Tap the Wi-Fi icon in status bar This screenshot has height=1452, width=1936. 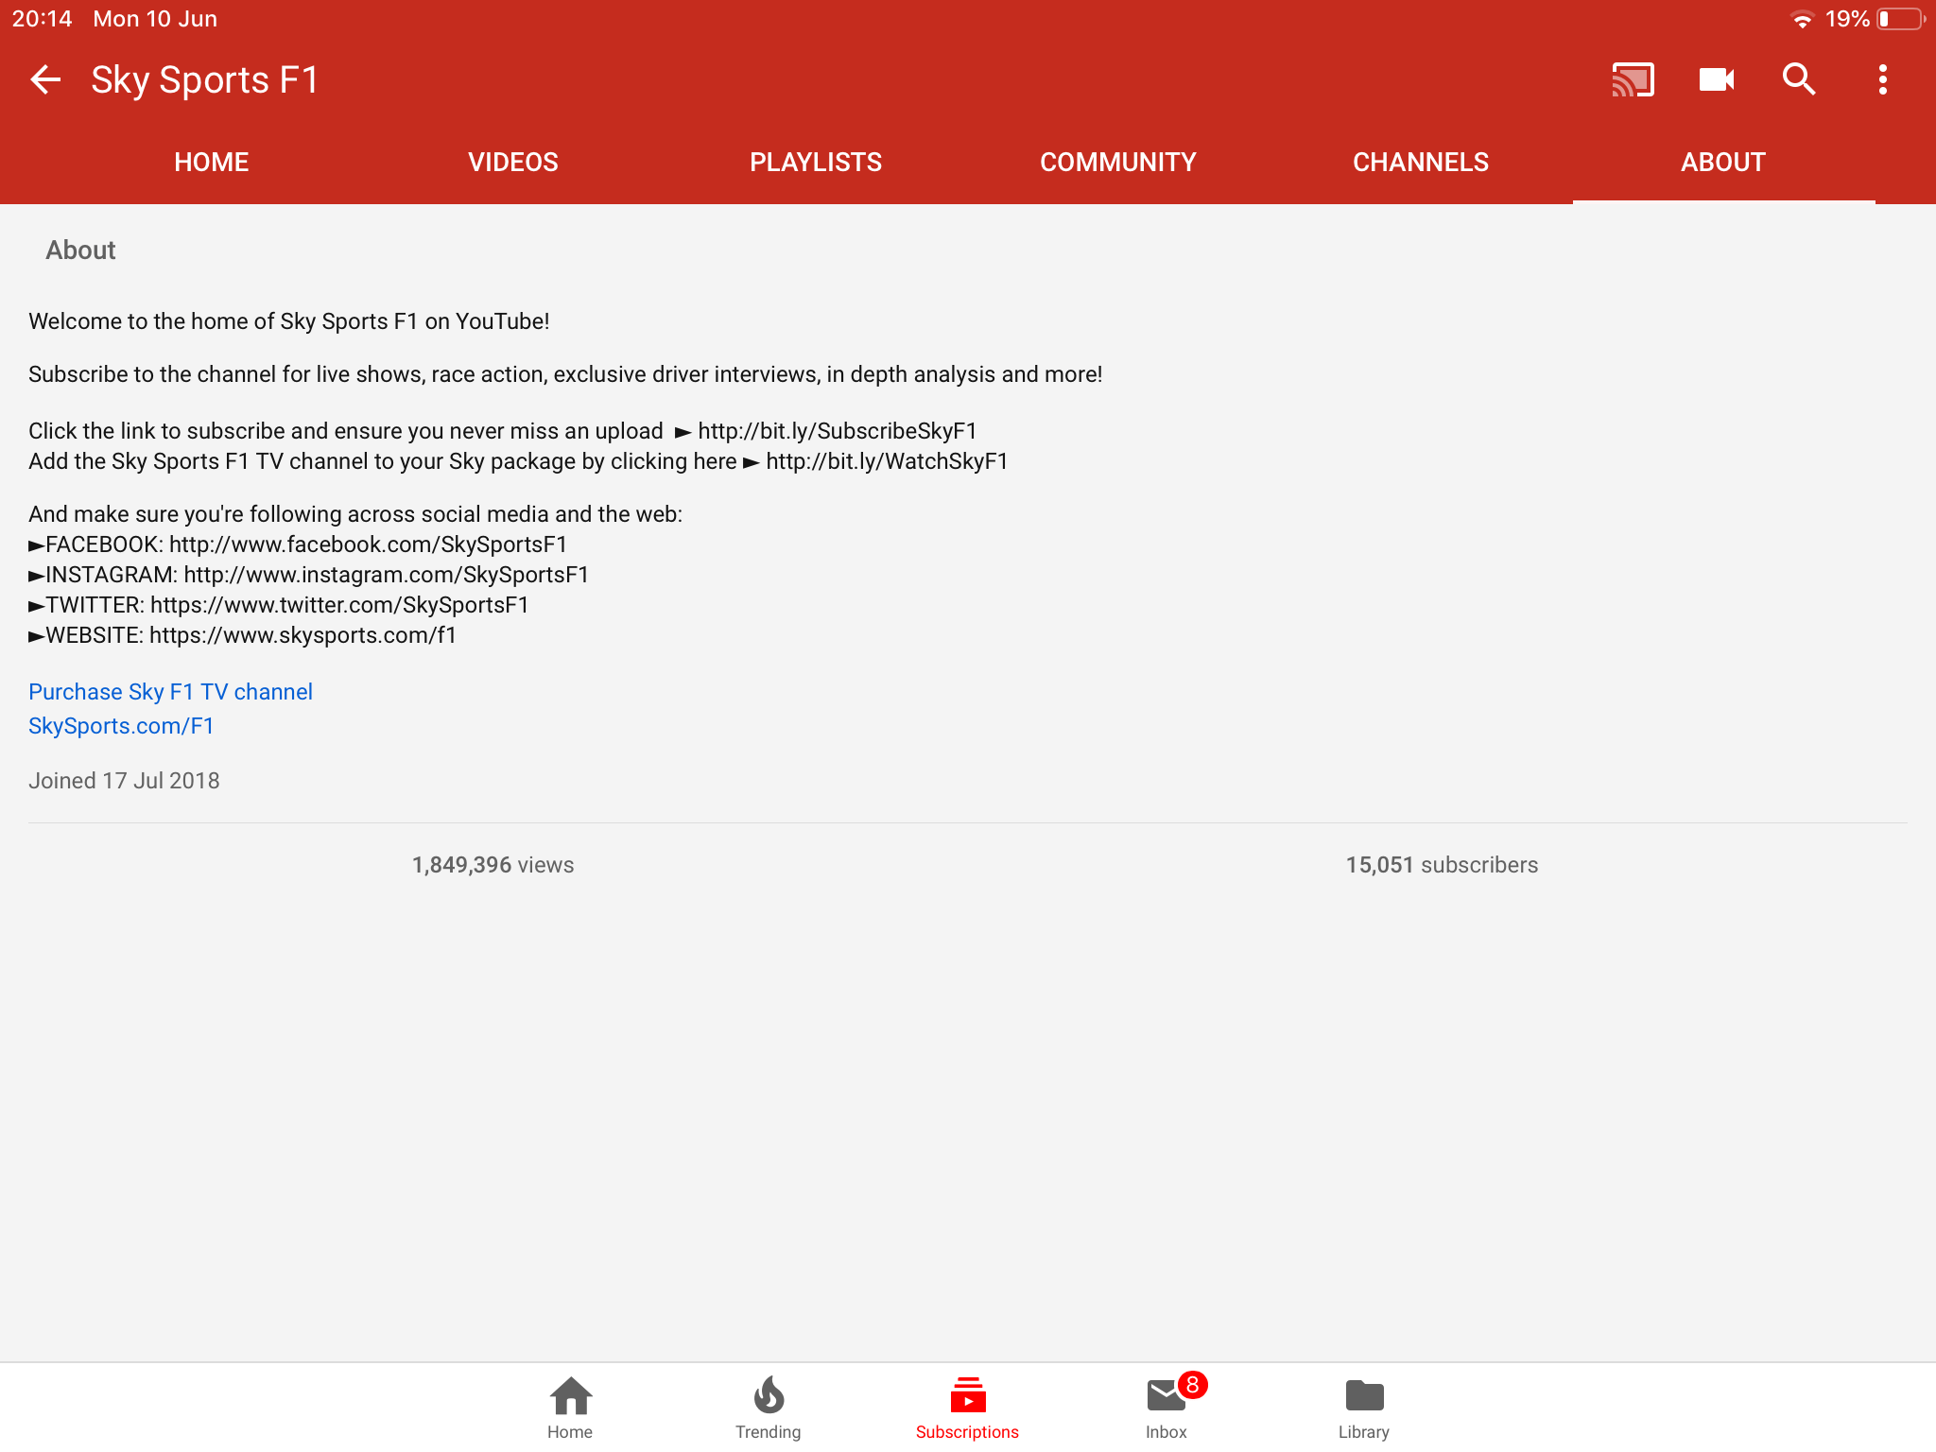(x=1802, y=19)
